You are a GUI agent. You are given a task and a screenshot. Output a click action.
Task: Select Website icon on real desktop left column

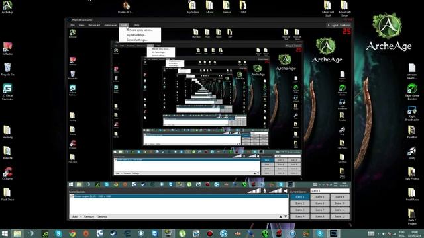(x=7, y=153)
